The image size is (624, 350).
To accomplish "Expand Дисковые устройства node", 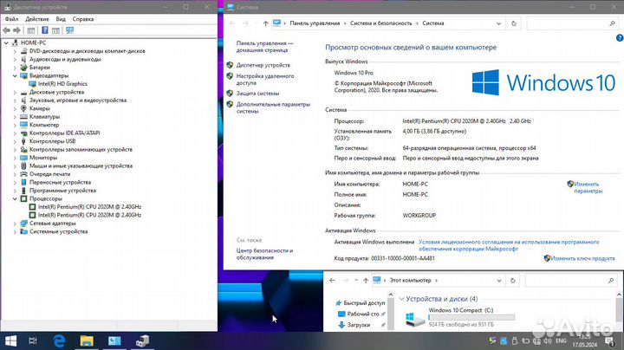I will pyautogui.click(x=15, y=93).
